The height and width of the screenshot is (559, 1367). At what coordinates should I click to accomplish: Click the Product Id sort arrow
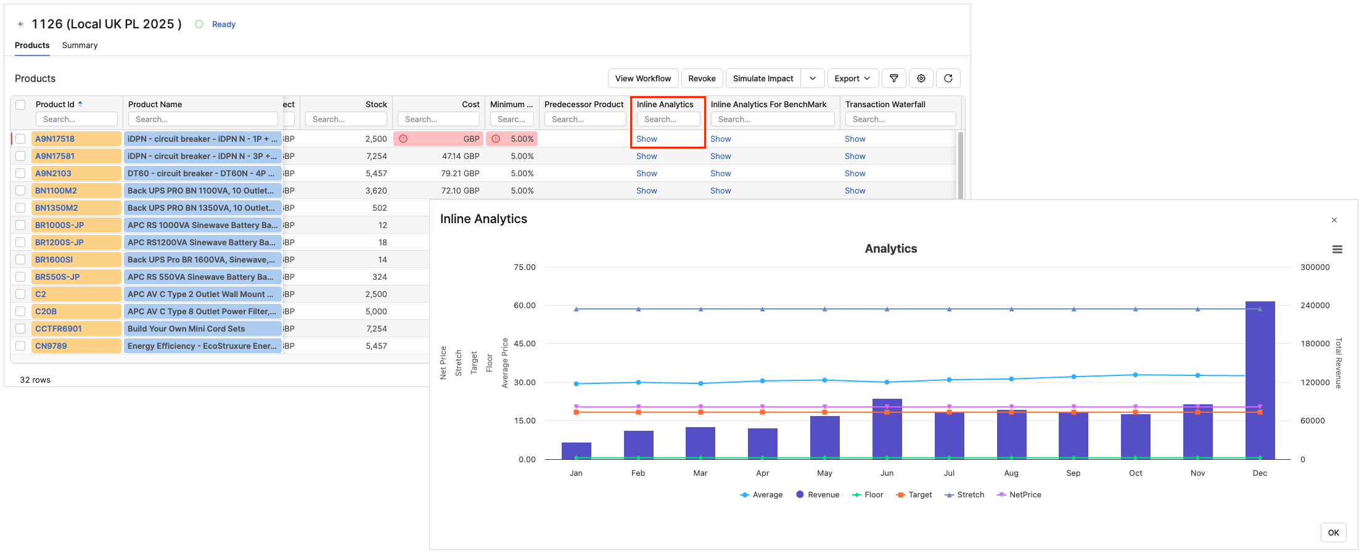pyautogui.click(x=80, y=104)
